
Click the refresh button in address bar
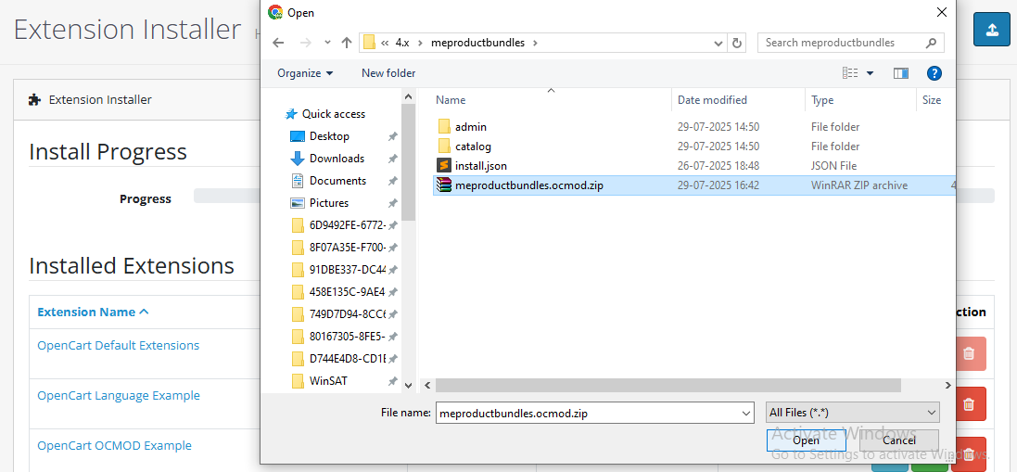737,43
